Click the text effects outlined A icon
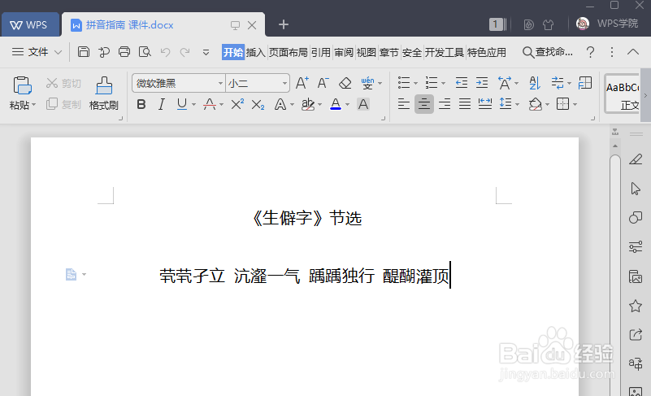Viewport: 651px width, 396px height. click(280, 104)
